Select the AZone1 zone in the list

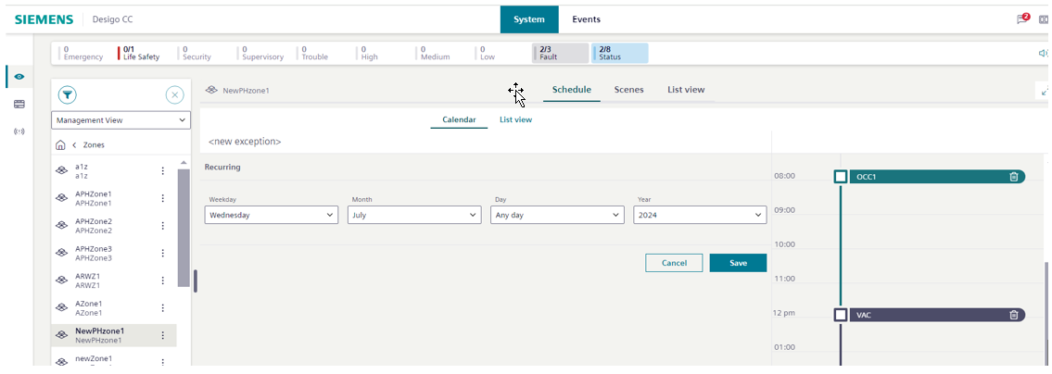tap(89, 308)
